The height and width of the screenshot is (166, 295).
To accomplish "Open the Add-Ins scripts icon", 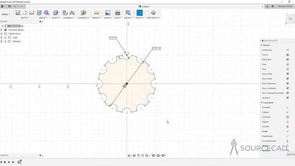I will [128, 13].
